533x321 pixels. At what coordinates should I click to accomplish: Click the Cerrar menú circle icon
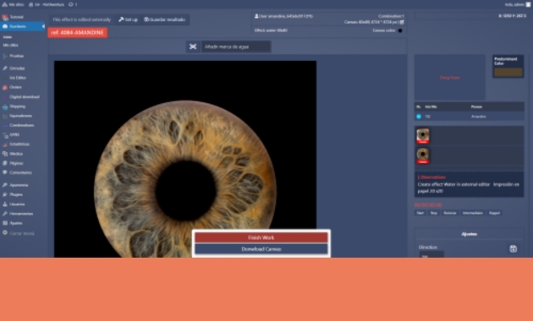pos(5,233)
